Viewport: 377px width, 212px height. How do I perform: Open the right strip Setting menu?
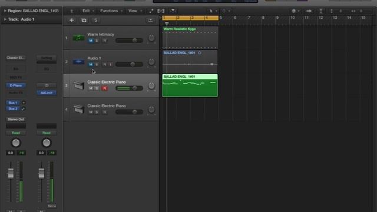pos(47,58)
